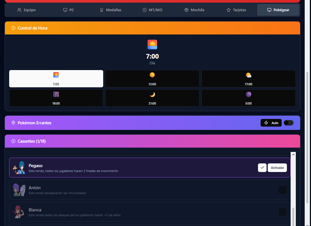Set time to 21:00 night
This screenshot has height=226, width=311.
[152, 98]
